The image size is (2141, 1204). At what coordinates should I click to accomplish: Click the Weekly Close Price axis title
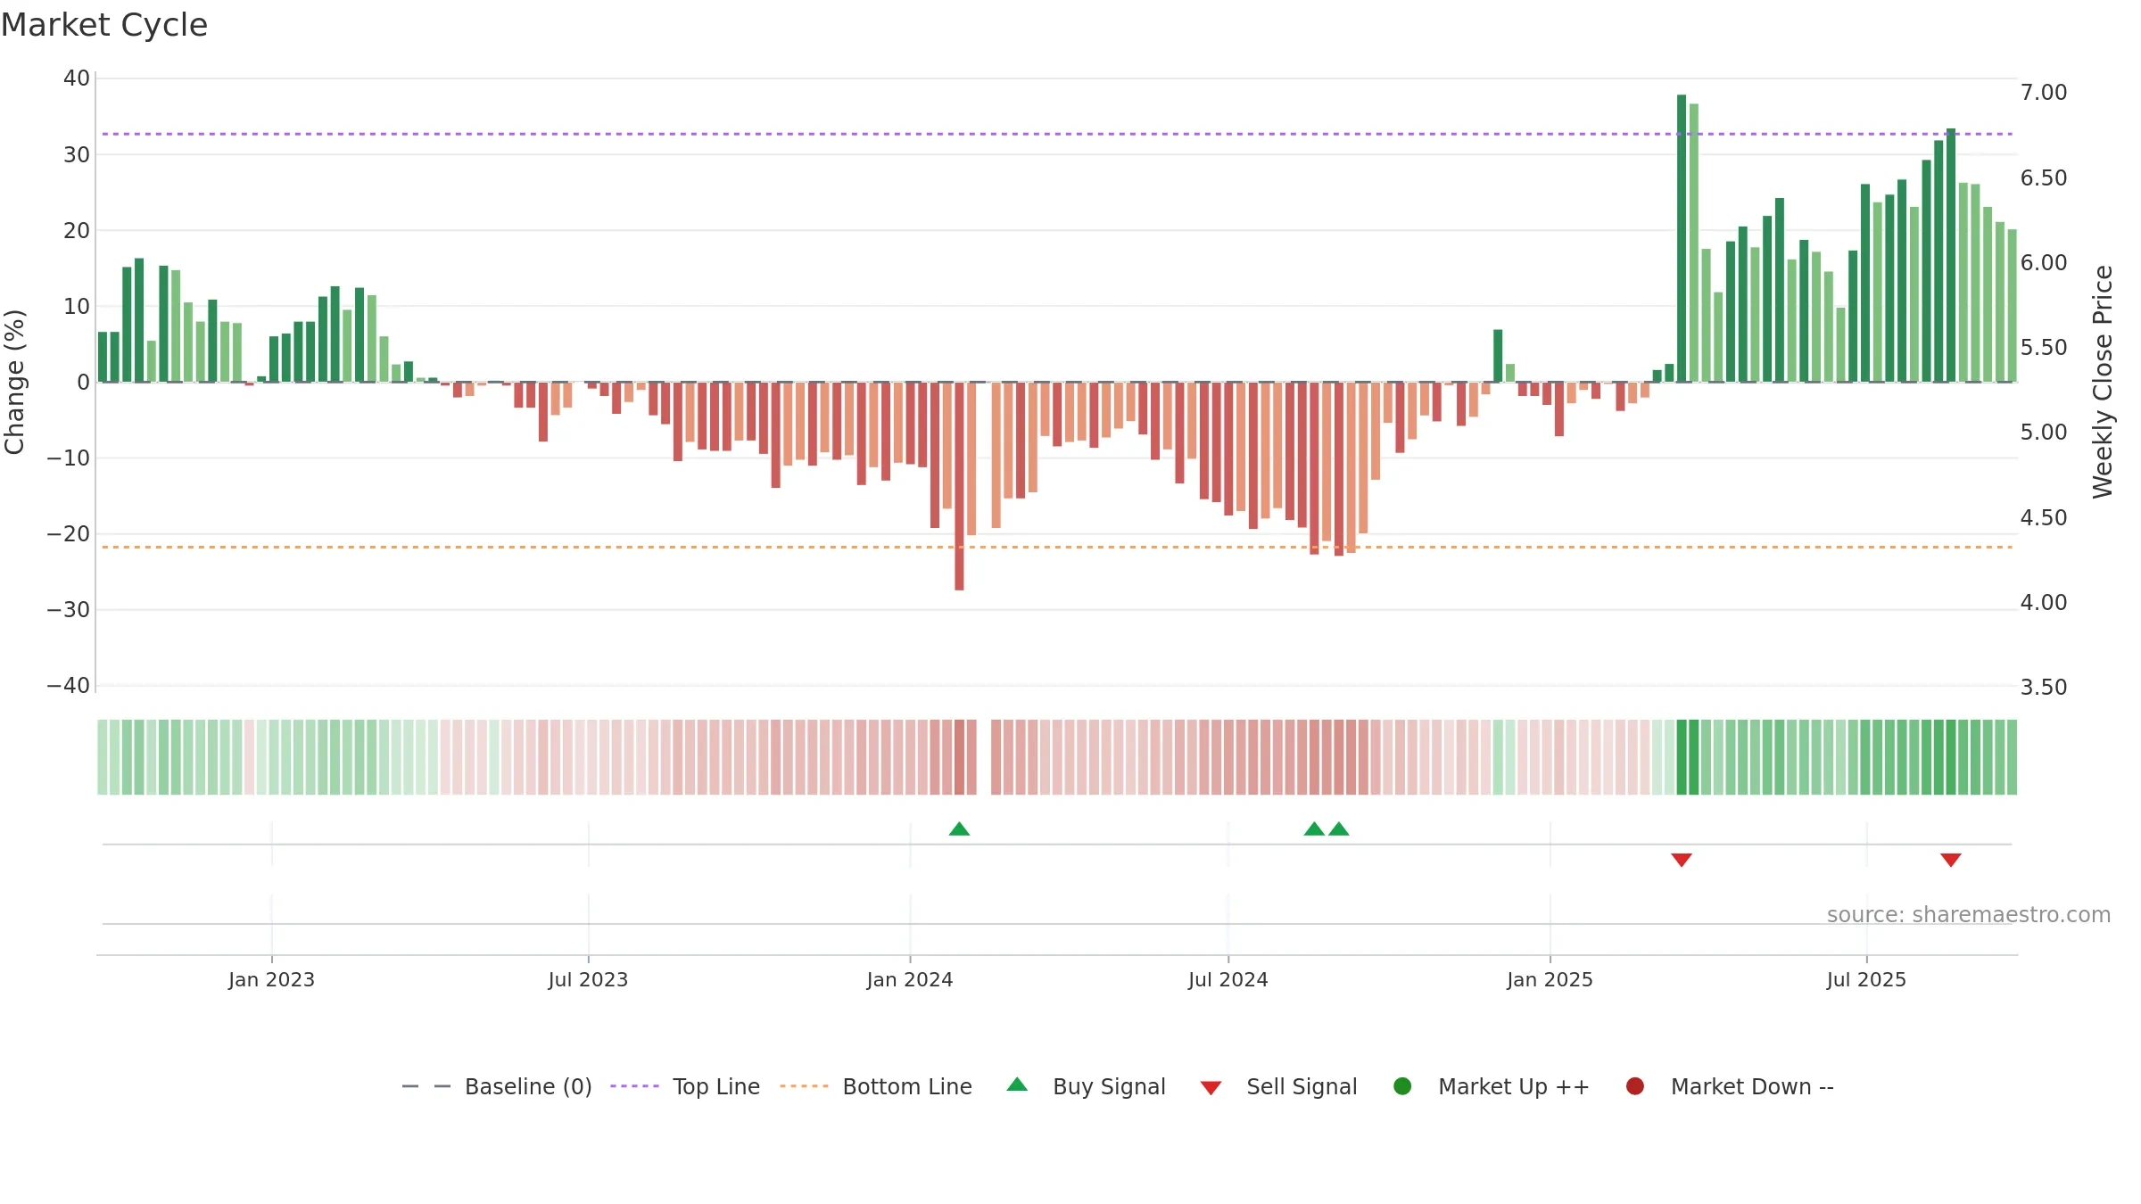[2103, 382]
